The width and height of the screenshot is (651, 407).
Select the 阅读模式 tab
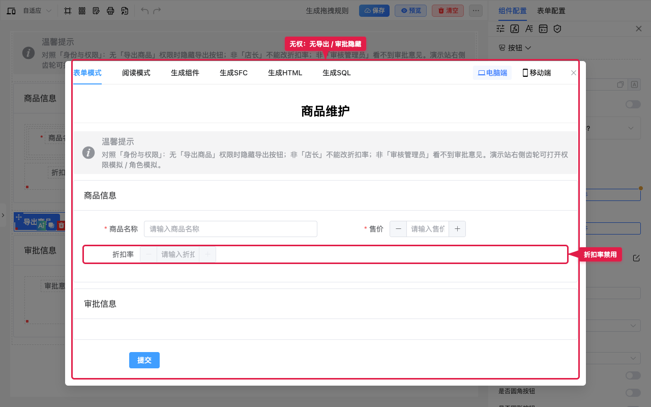pyautogui.click(x=136, y=73)
